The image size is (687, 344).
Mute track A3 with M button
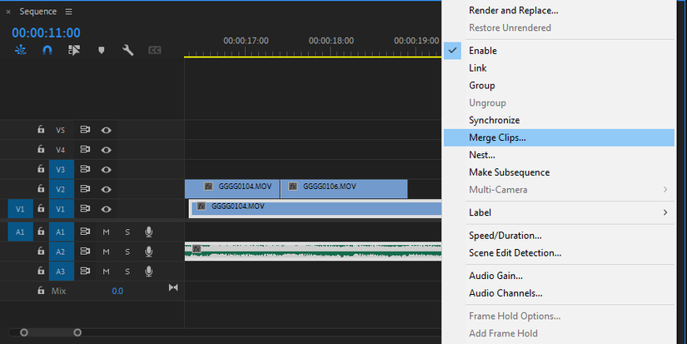106,272
